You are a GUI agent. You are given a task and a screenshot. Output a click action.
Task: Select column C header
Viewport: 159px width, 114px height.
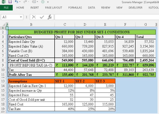tap(64, 25)
